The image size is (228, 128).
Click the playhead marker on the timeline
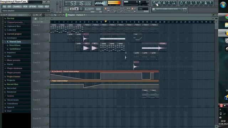click(106, 21)
